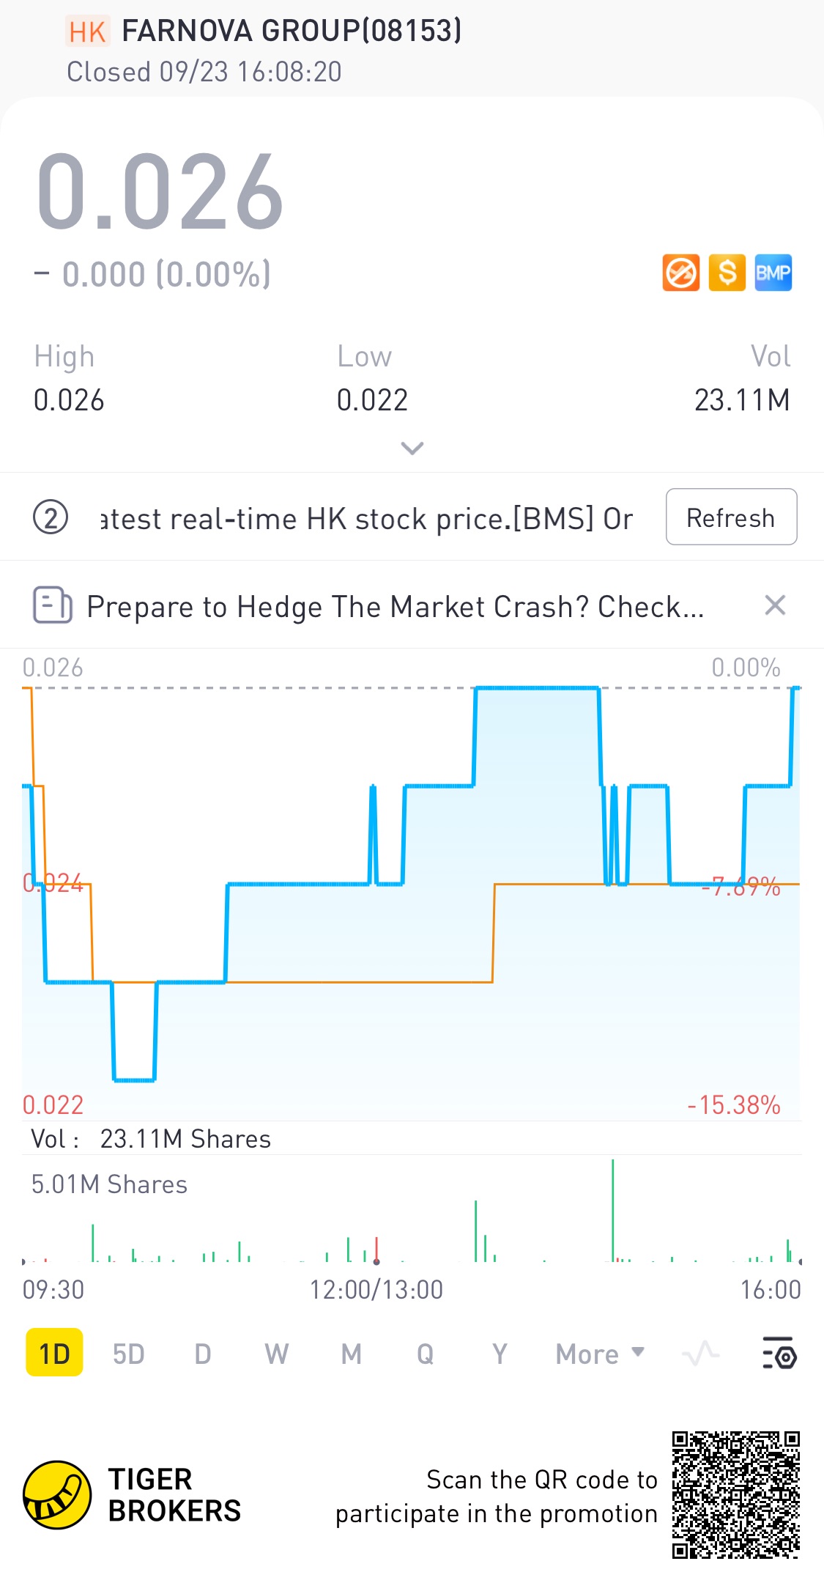Tap the blue BMP badge icon
Screen dimensions: 824x1583
click(773, 273)
